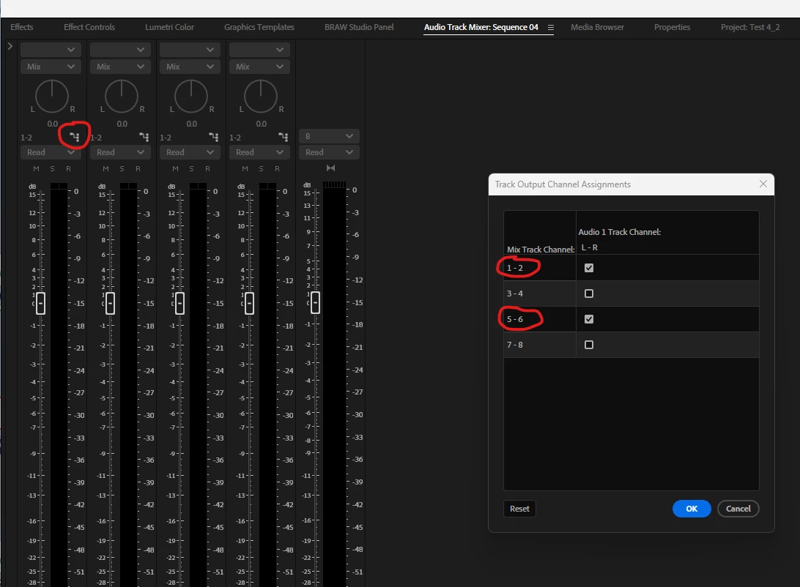Switch to the Lumetri Color tab
The width and height of the screenshot is (800, 587).
pyautogui.click(x=169, y=27)
